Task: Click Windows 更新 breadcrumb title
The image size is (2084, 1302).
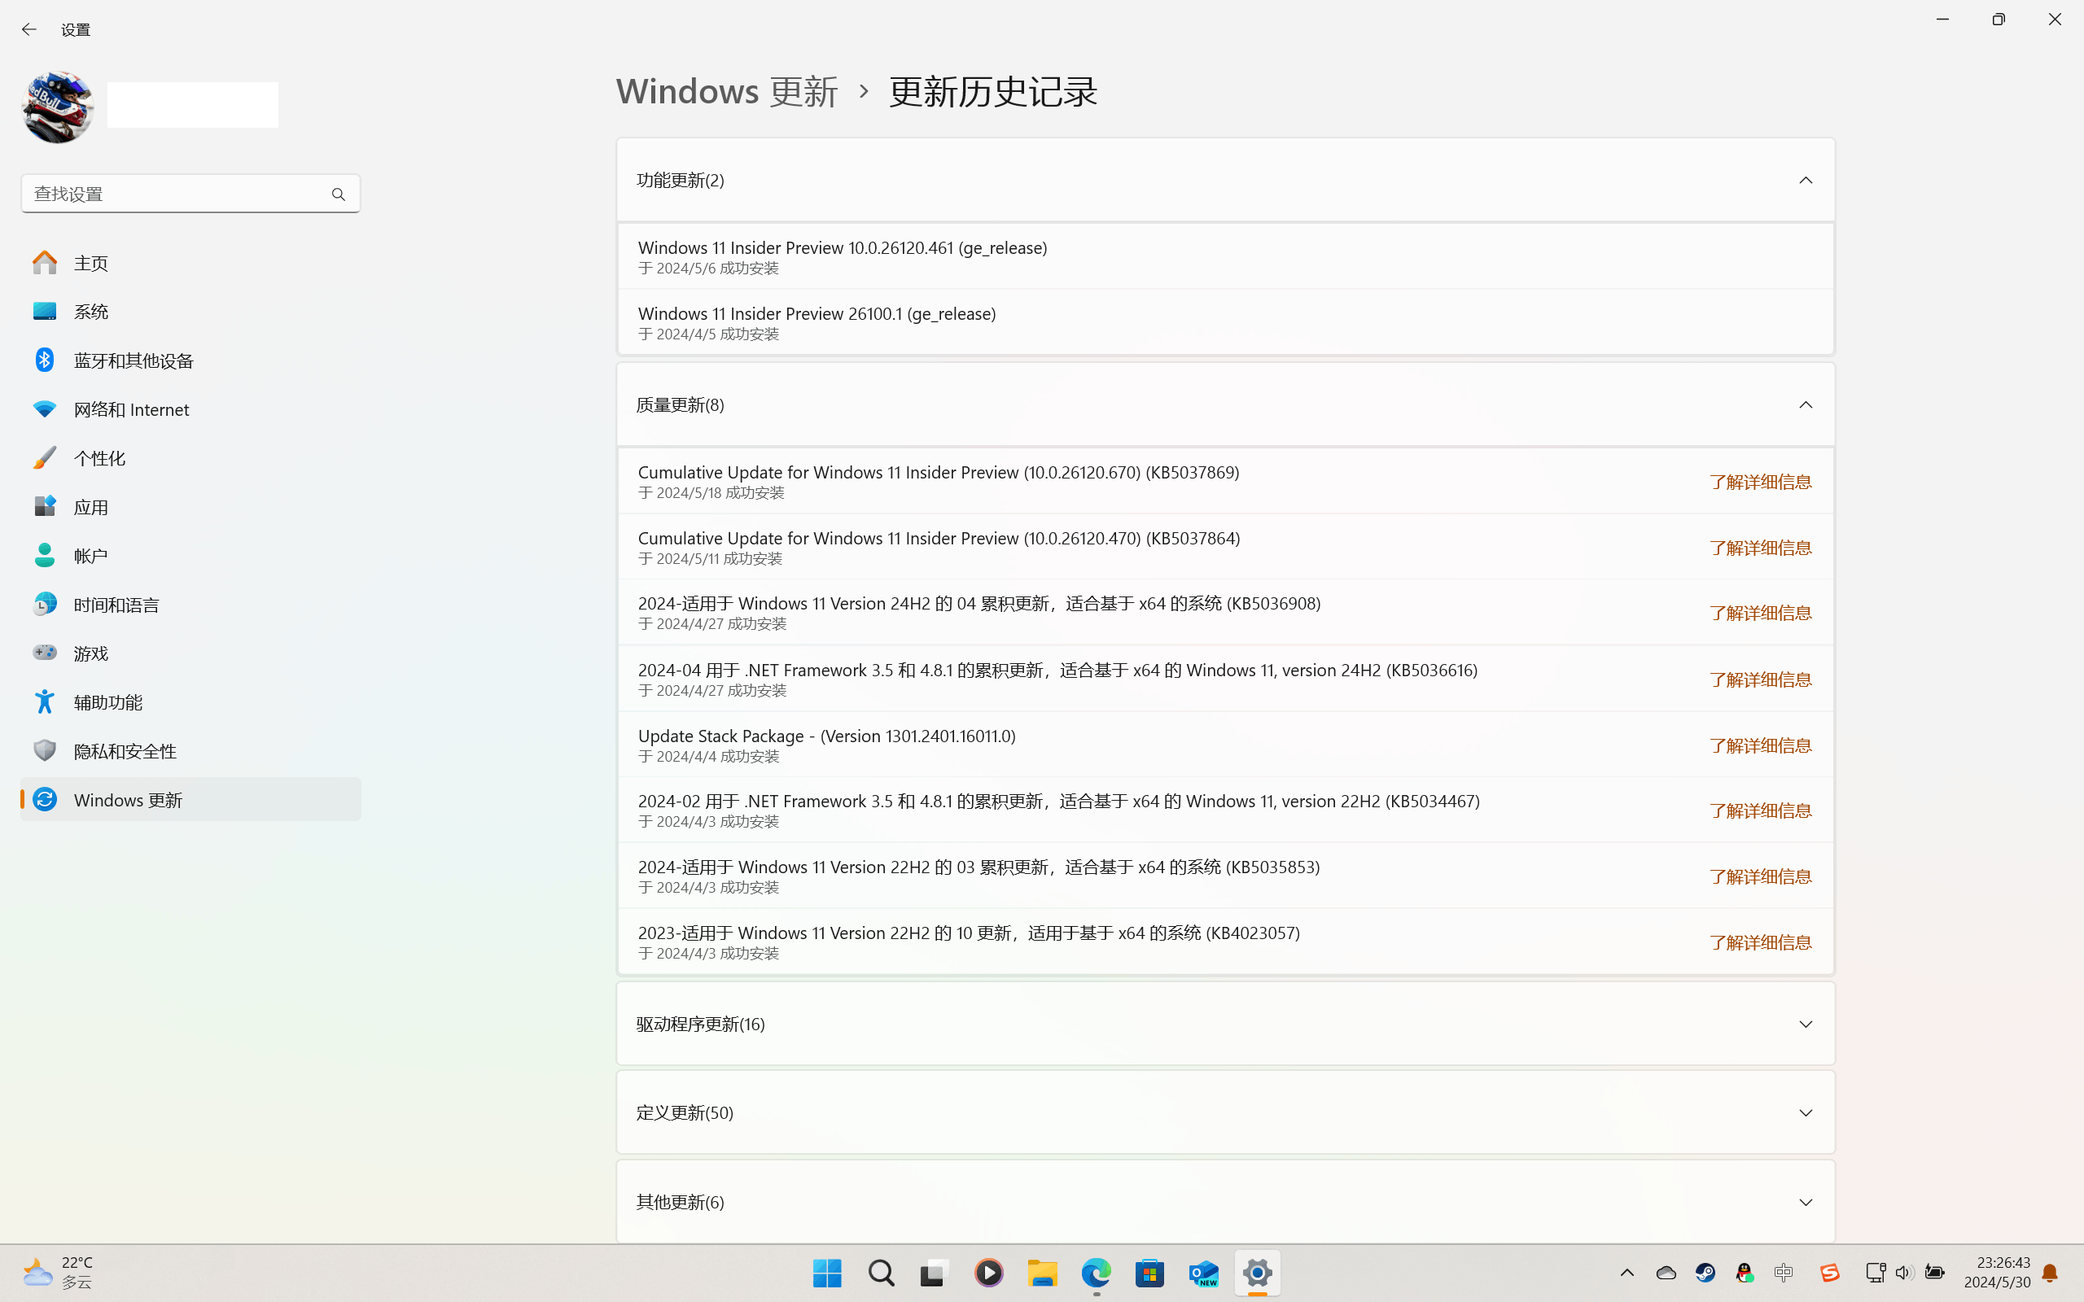Action: pos(726,91)
